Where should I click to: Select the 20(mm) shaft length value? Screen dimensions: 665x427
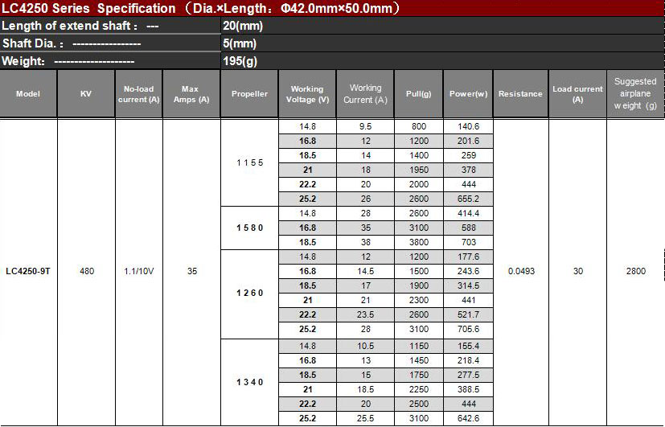[243, 26]
